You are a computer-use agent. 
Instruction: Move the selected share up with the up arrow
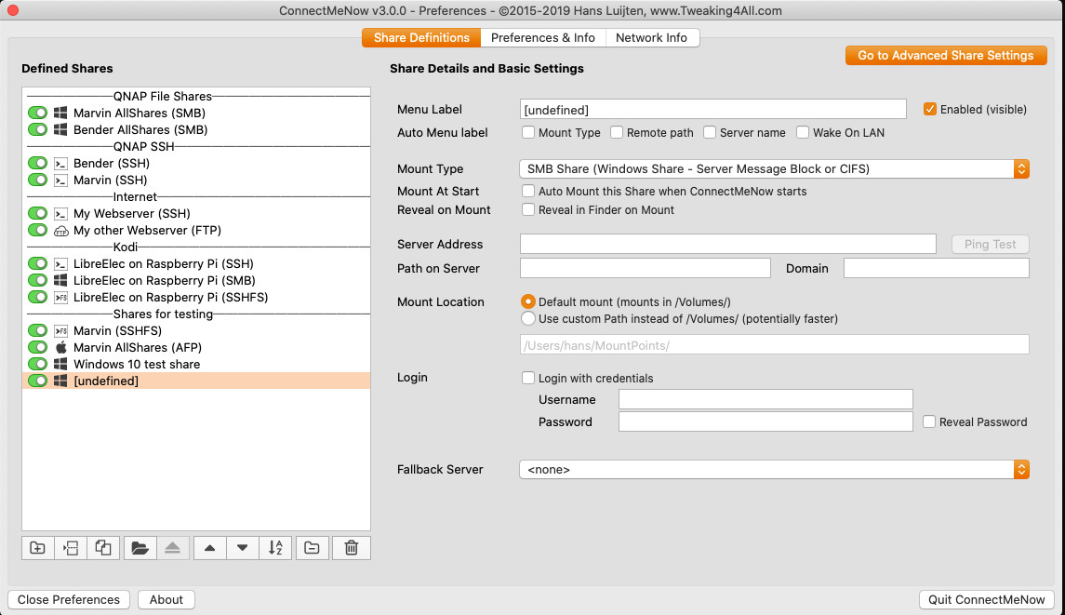[210, 548]
